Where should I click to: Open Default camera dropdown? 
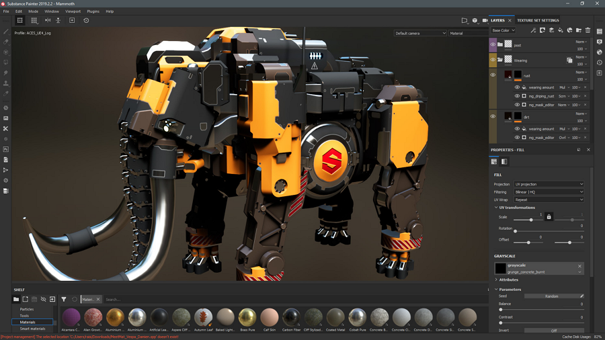tap(420, 33)
